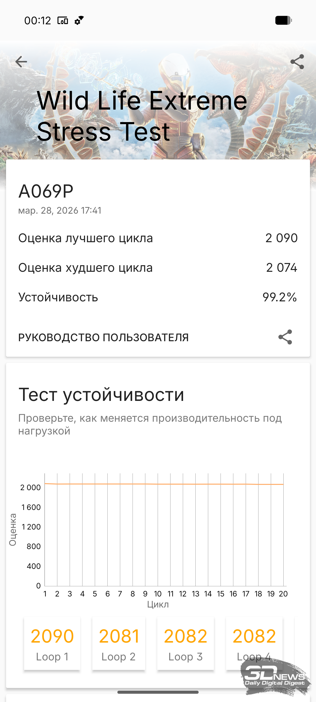This screenshot has width=316, height=702.
Task: Tap the share icon in header
Action: (x=297, y=62)
